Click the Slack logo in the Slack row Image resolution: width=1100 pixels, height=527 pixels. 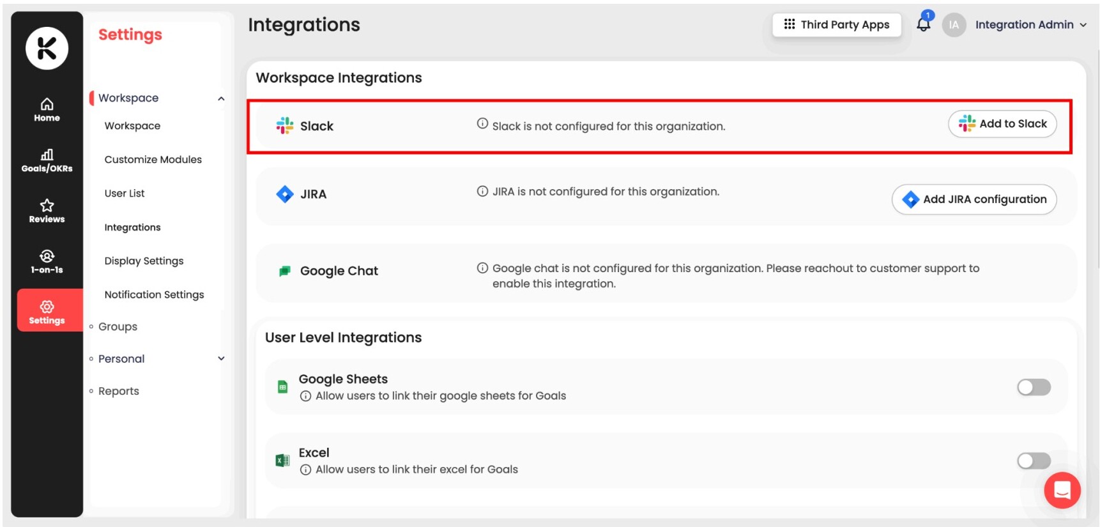tap(285, 125)
